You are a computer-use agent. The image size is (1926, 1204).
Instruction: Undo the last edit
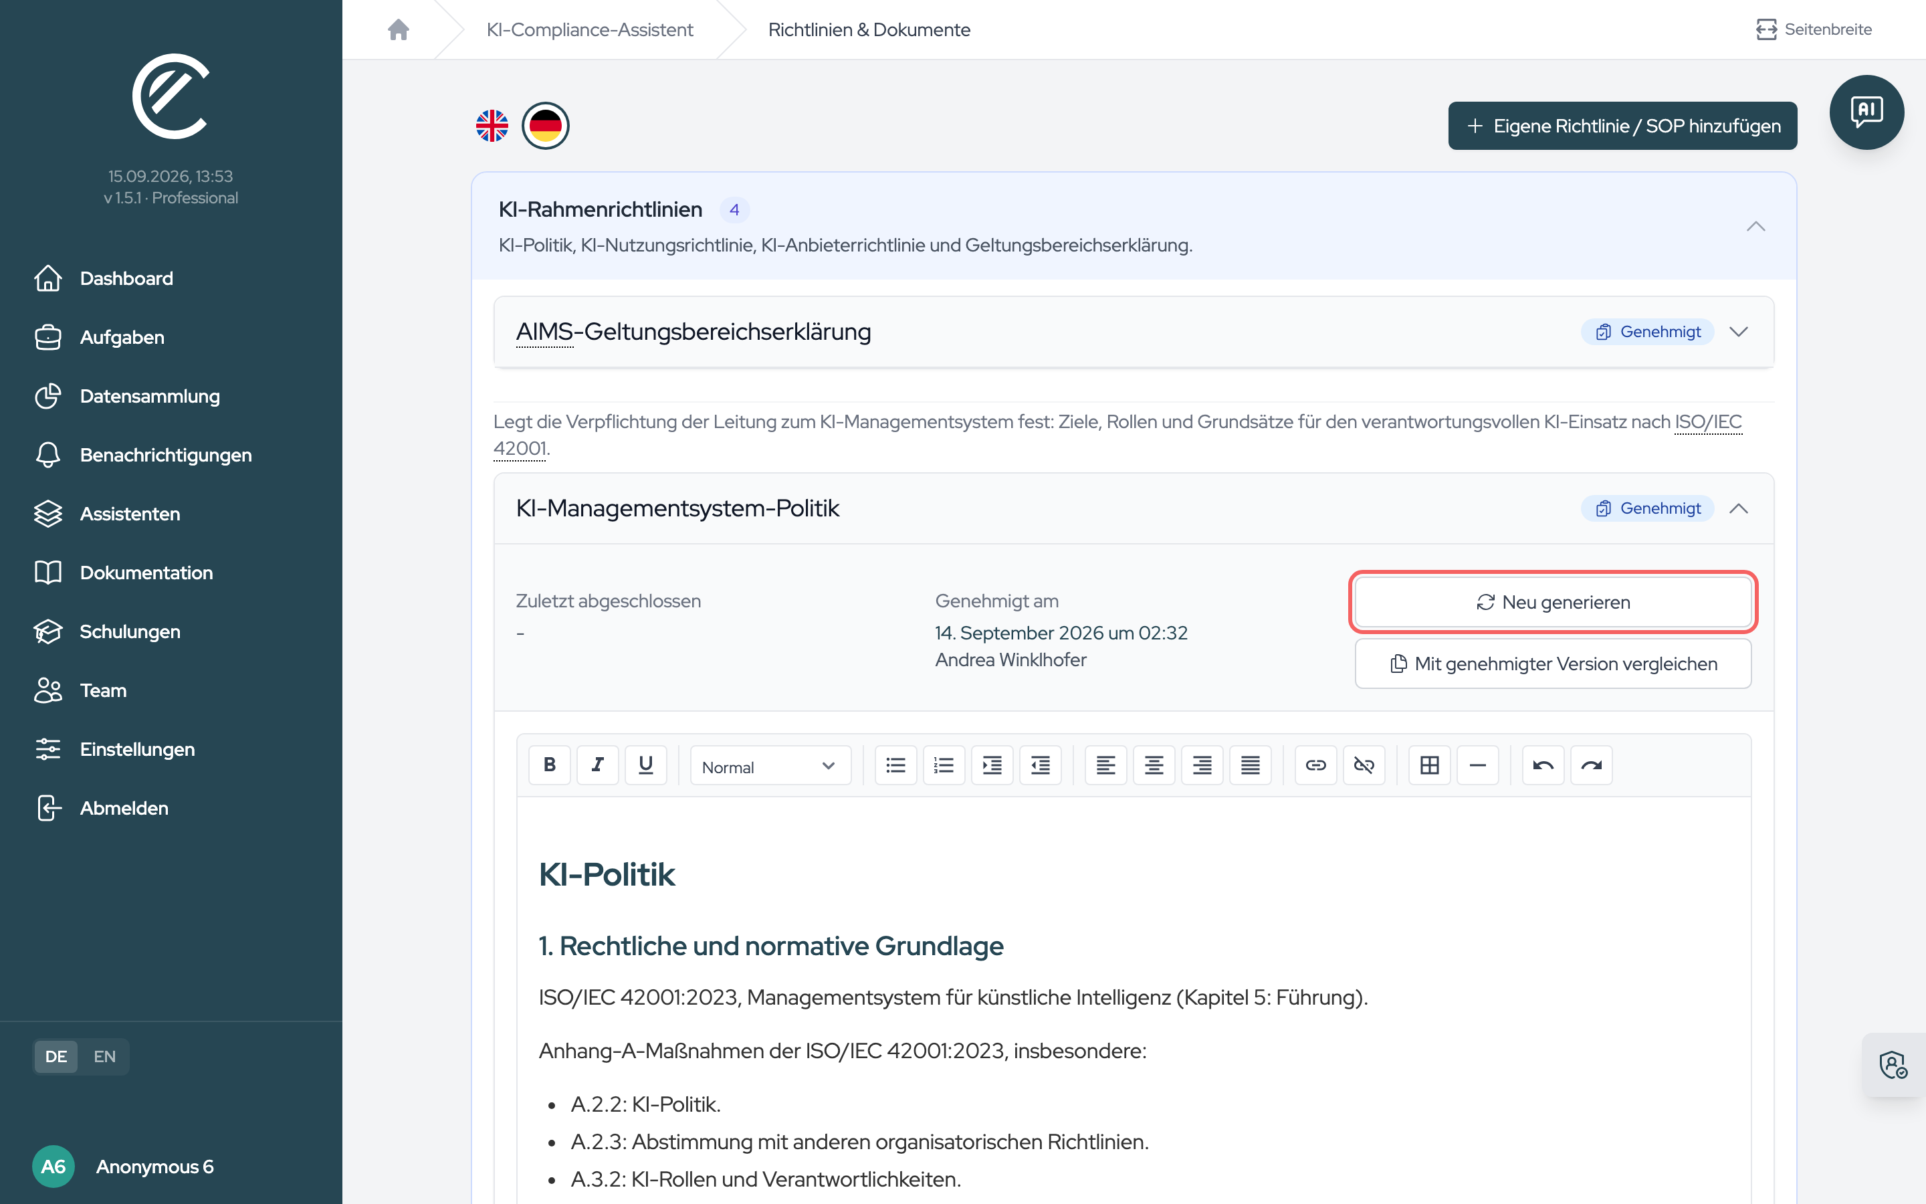(1543, 765)
